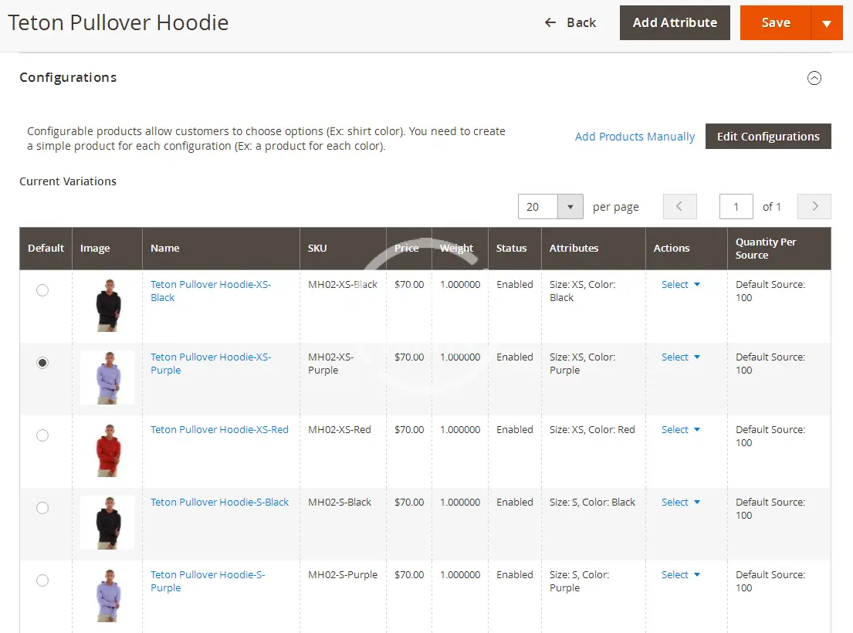Image resolution: width=853 pixels, height=633 pixels.
Task: Click the red hoodie XS-Red thumbnail
Action: [x=107, y=451]
